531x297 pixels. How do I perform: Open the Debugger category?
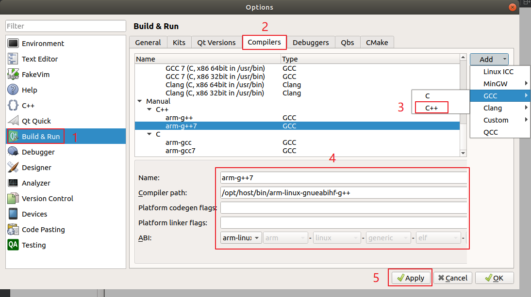click(66, 152)
